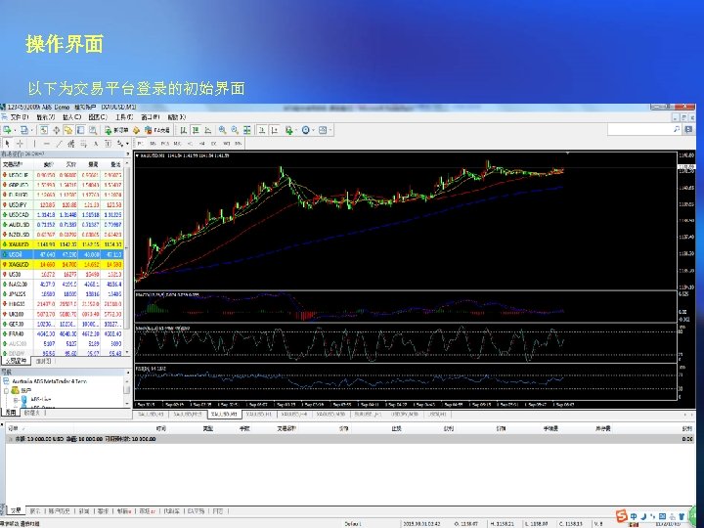Screen dimensions: 704x528
Task: Select the arrow Cursor tool
Action: tap(7, 144)
